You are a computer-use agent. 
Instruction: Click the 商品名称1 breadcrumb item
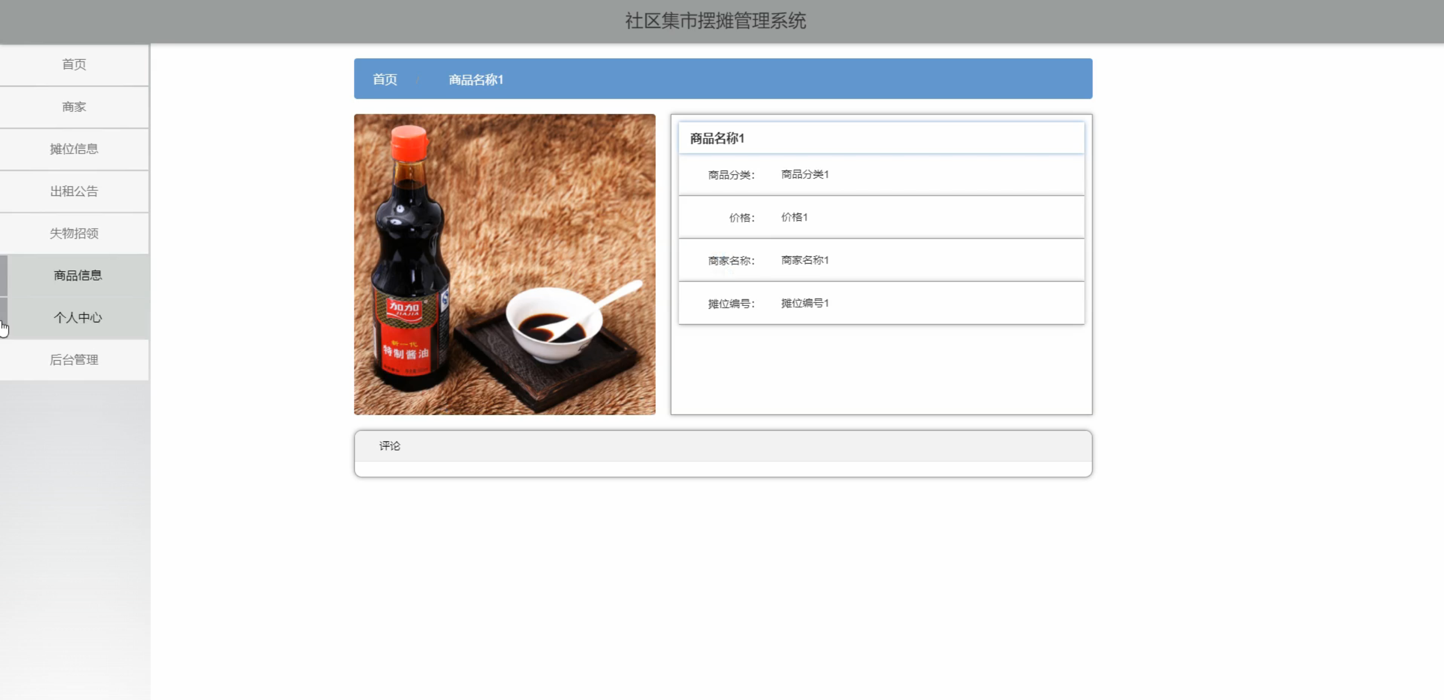[476, 80]
